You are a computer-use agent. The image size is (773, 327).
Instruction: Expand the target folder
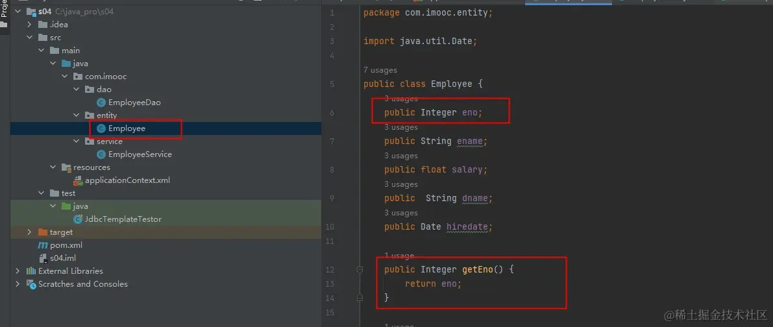[x=30, y=232]
